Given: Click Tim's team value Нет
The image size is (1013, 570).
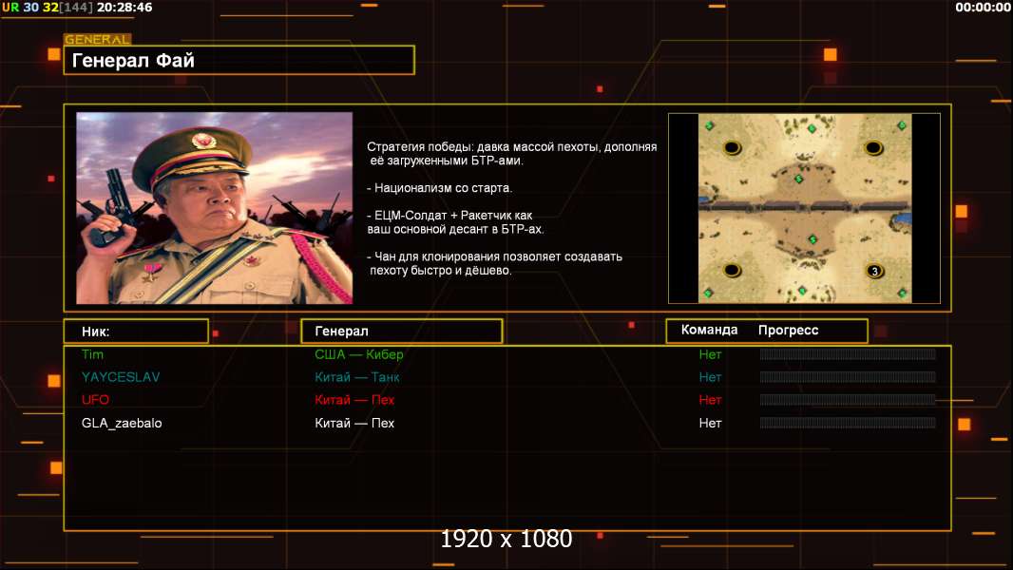Looking at the screenshot, I should 710,354.
